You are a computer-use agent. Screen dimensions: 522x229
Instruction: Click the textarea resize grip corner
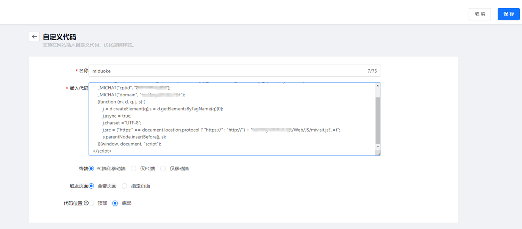point(378,153)
